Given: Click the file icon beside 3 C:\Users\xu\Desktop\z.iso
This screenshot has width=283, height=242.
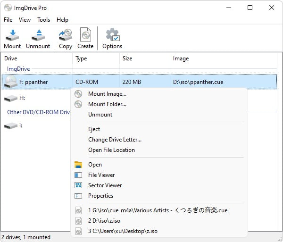Looking at the screenshot, I should (x=78, y=231).
